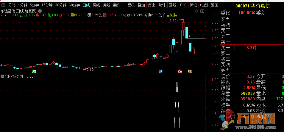Open the 更多 periods dropdown
Image resolution: width=284 pixels, height=132 pixels.
click(x=118, y=5)
